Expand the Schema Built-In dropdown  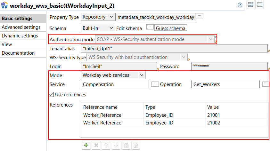(x=97, y=28)
